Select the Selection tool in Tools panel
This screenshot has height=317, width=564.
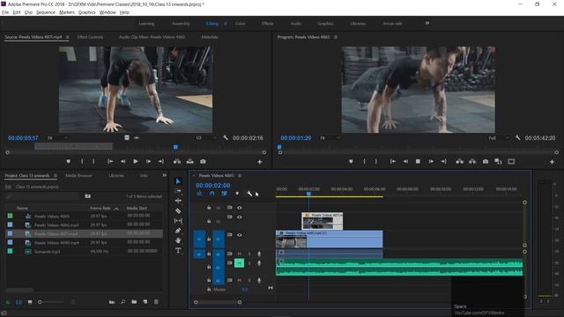point(178,181)
